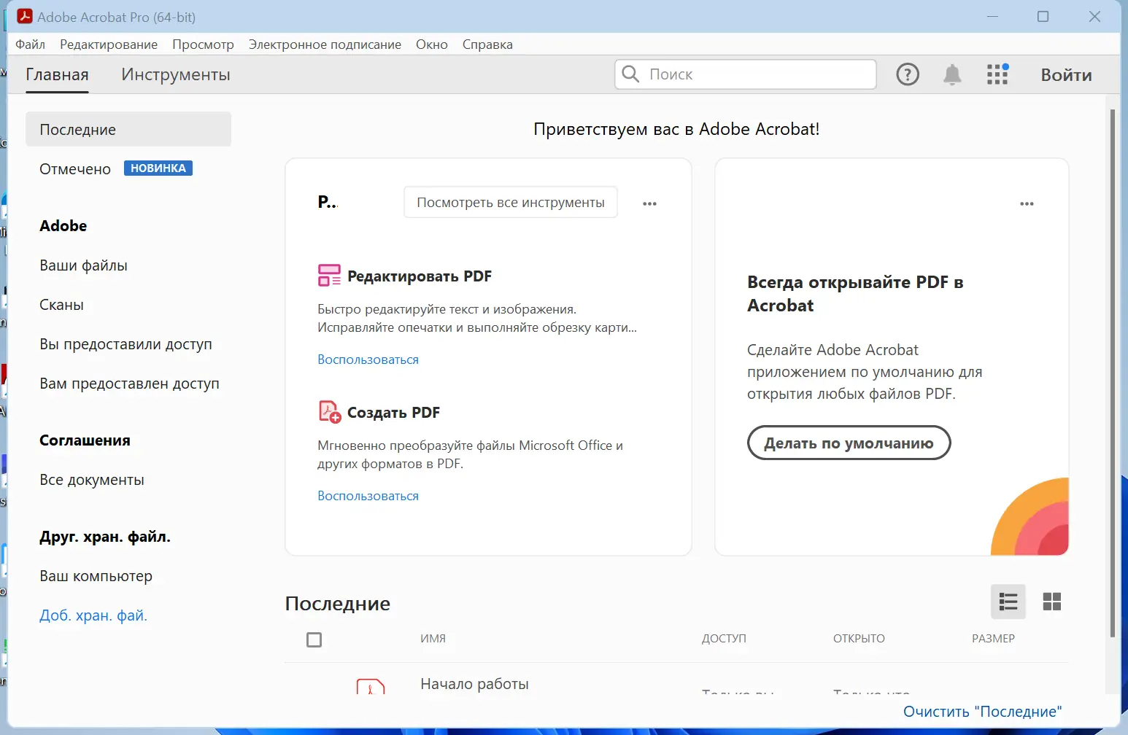The image size is (1128, 735).
Task: Sort recent files by ИМЯ column
Action: pyautogui.click(x=433, y=639)
